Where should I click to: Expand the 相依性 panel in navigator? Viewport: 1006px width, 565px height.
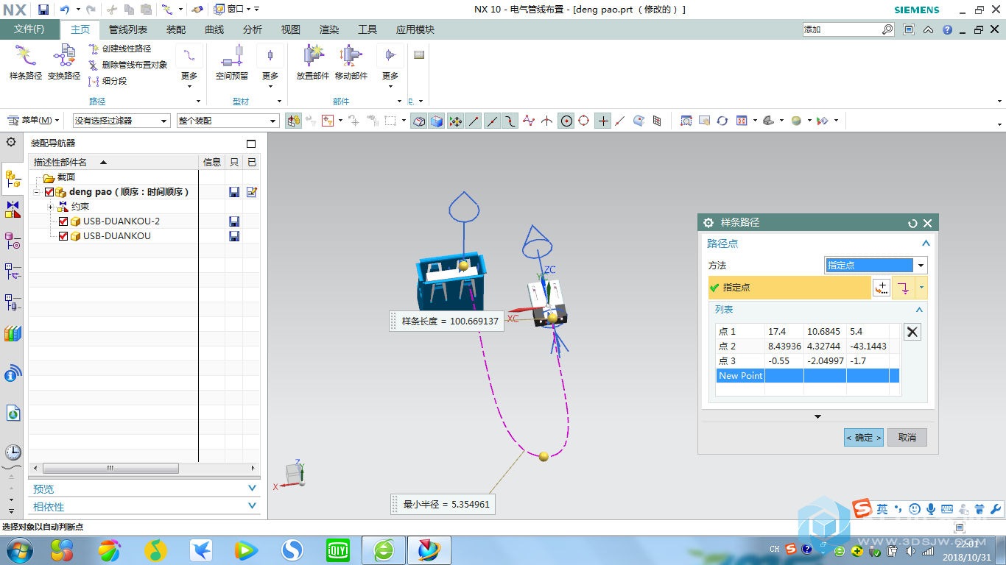(253, 506)
